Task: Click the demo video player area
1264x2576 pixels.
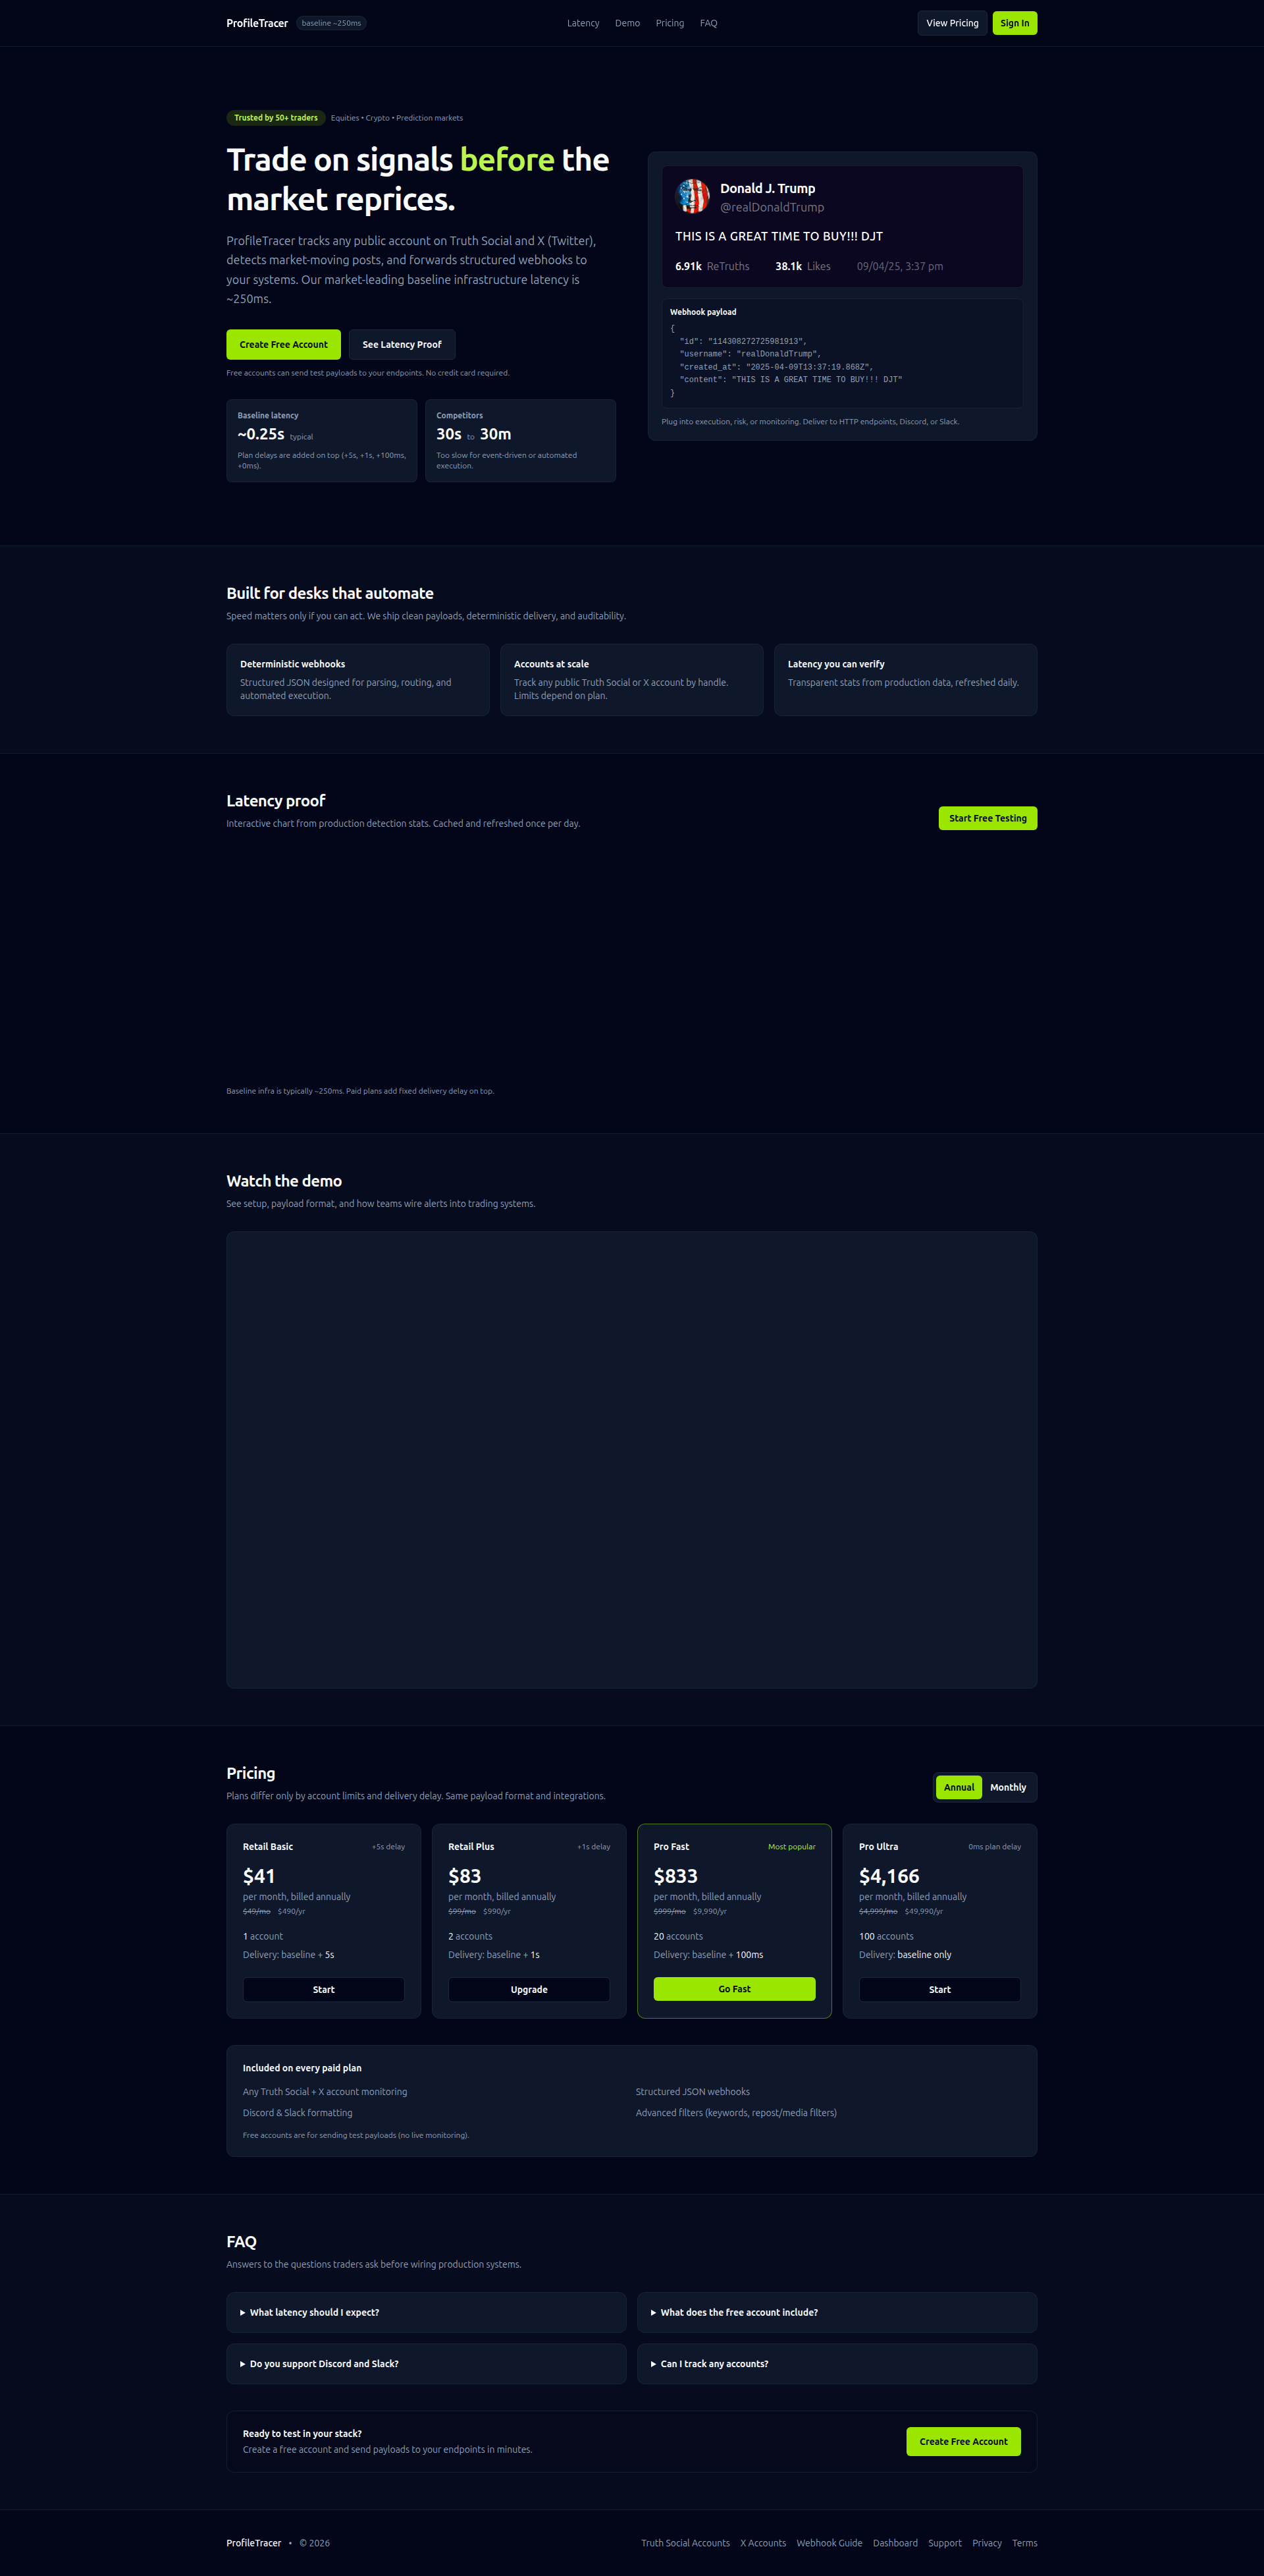Action: [631, 1460]
